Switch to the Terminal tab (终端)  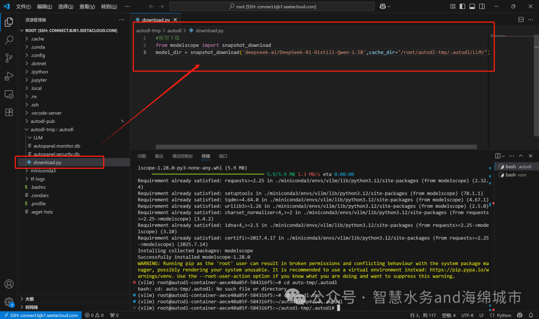206,156
